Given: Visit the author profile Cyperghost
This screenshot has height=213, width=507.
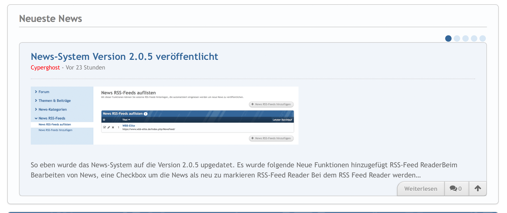Looking at the screenshot, I should click(45, 68).
